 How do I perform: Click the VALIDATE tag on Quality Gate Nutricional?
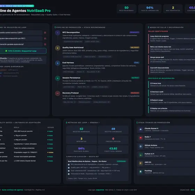click(135, 47)
